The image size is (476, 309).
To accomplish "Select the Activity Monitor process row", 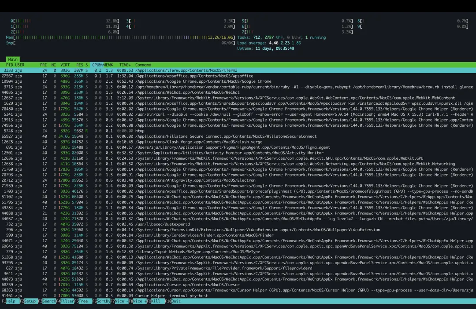I will 238,153.
